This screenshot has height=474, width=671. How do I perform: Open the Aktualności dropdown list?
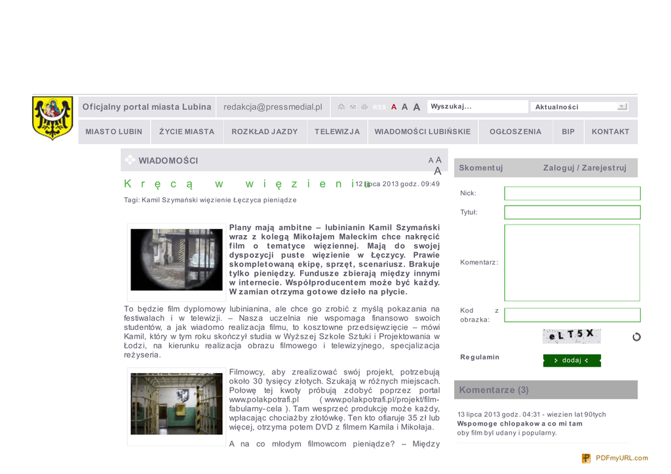point(622,107)
